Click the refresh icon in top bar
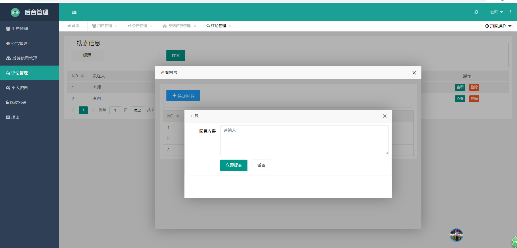Viewport: 517px width, 248px height. tap(476, 12)
